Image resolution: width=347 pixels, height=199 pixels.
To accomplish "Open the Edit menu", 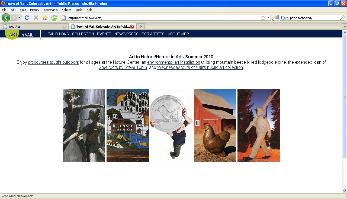I will (x=13, y=10).
